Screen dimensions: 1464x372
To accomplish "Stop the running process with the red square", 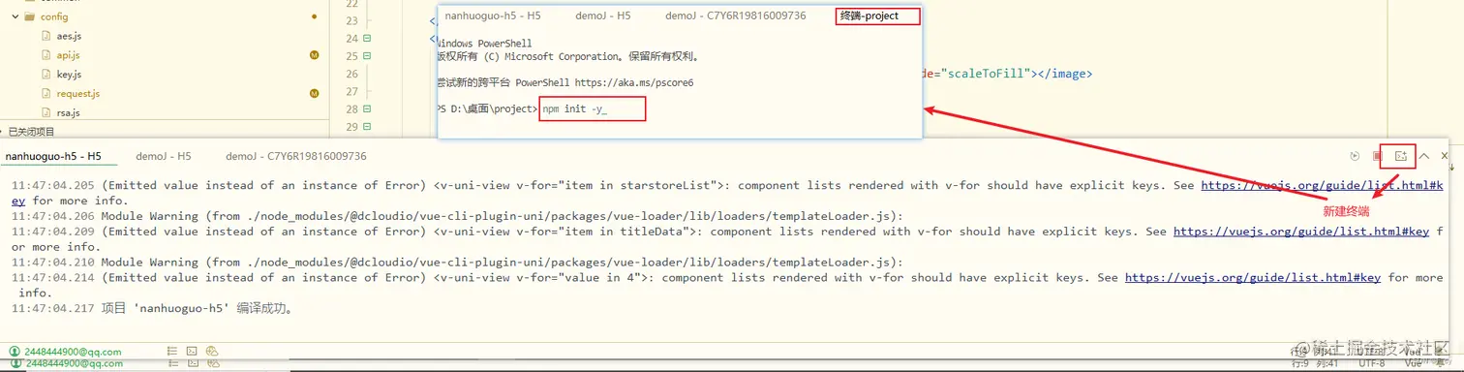I will pos(1377,156).
